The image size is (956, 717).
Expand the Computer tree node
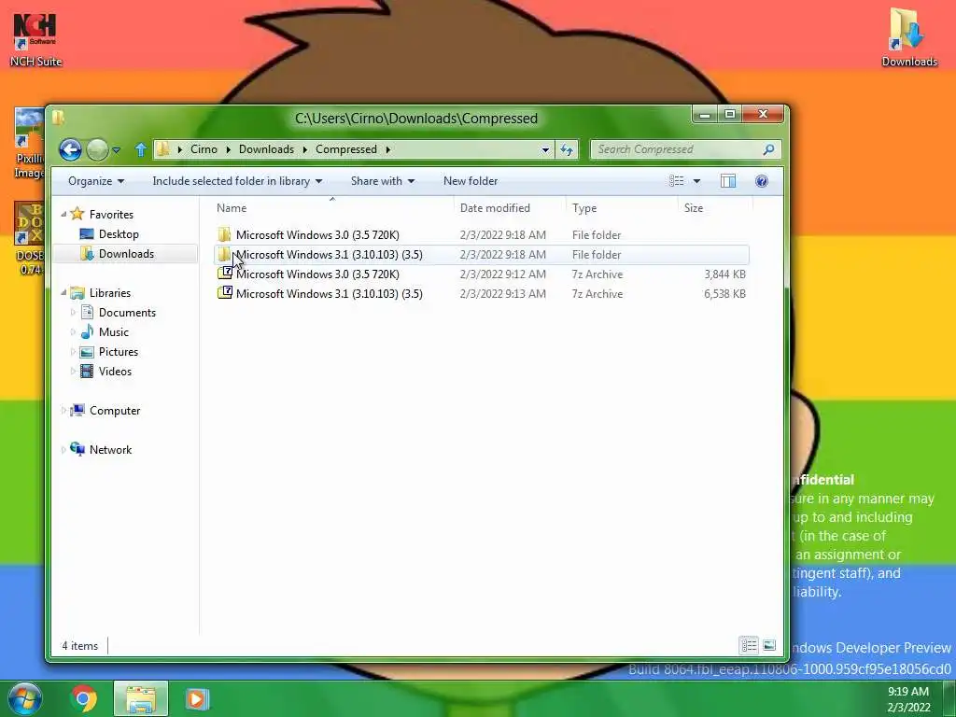pos(63,411)
